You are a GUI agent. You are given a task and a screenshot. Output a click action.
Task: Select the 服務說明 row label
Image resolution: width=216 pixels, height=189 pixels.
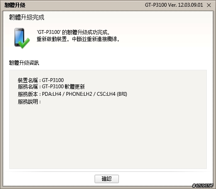click(x=28, y=102)
